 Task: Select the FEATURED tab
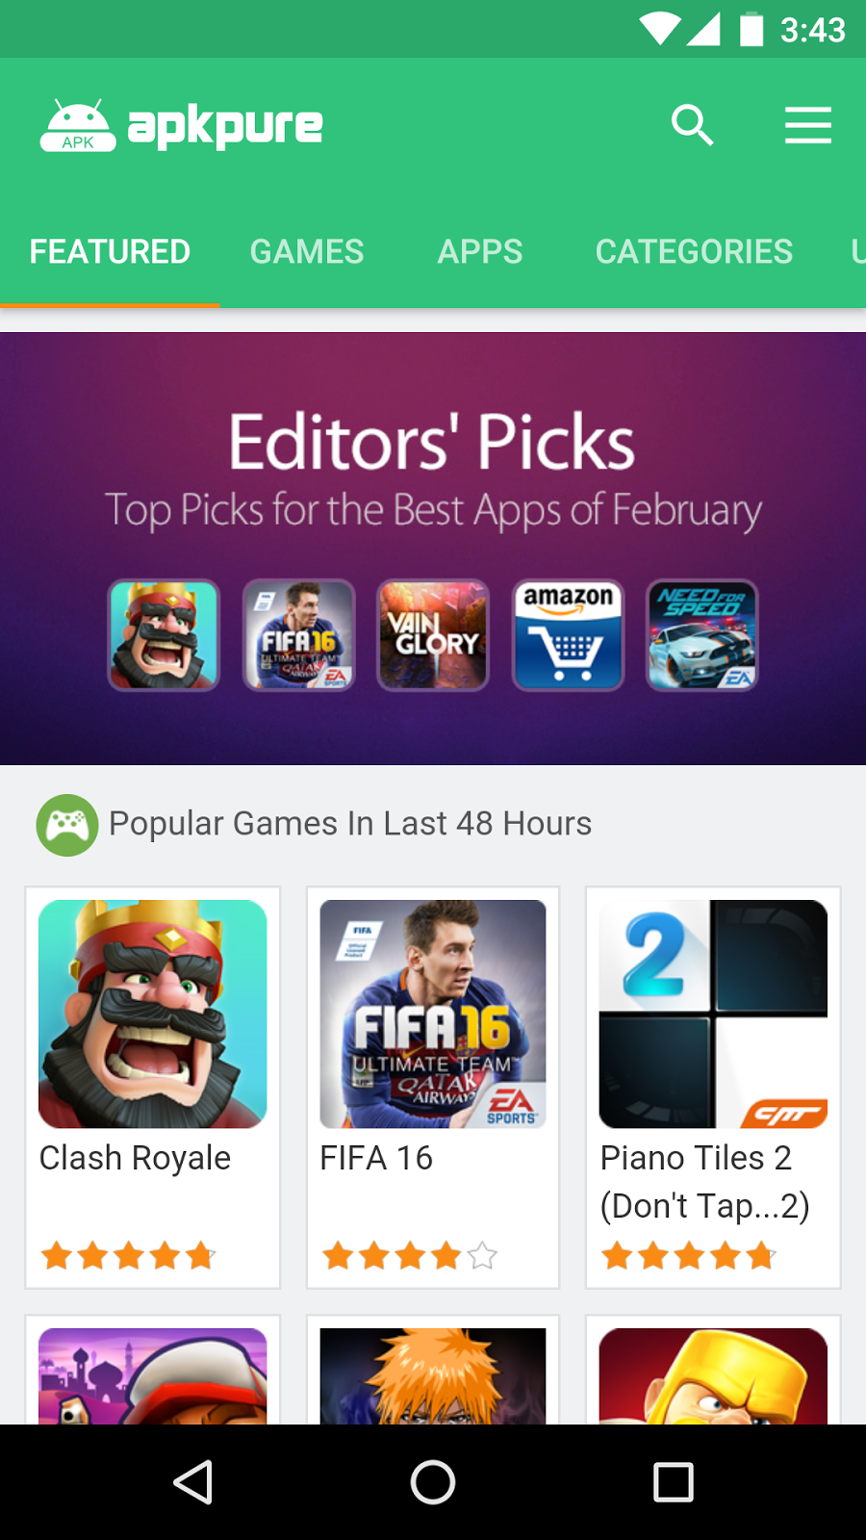click(110, 252)
